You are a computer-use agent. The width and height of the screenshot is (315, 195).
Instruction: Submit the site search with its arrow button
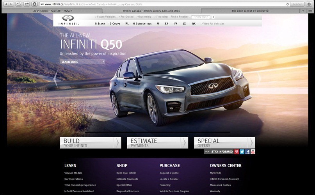click(214, 17)
